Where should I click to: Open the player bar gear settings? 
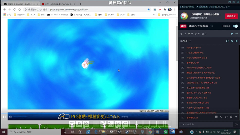[x=231, y=117]
